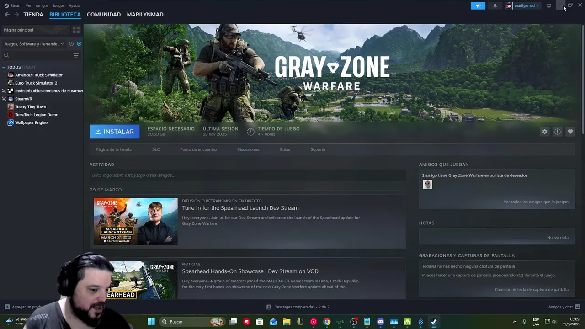Open Punto de encuentro tab
585x329 pixels.
[198, 149]
